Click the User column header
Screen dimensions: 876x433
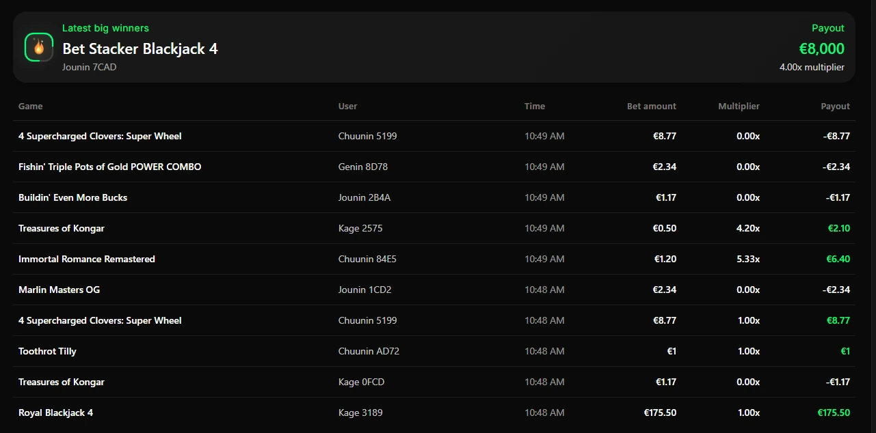pyautogui.click(x=348, y=106)
